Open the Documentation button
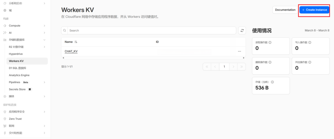This screenshot has width=334, height=139. (285, 10)
